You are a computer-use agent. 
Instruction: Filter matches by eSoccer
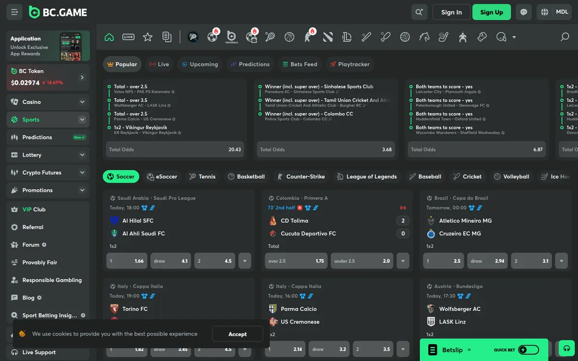[162, 177]
